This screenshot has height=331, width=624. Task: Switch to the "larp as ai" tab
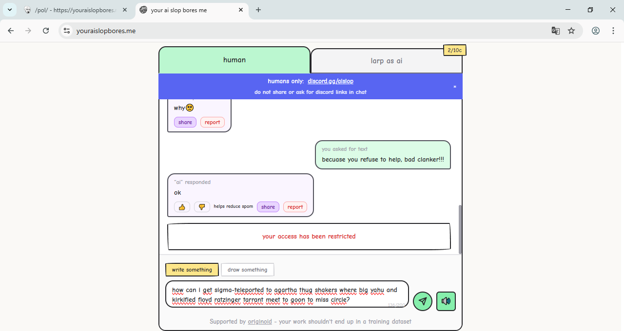click(x=386, y=61)
